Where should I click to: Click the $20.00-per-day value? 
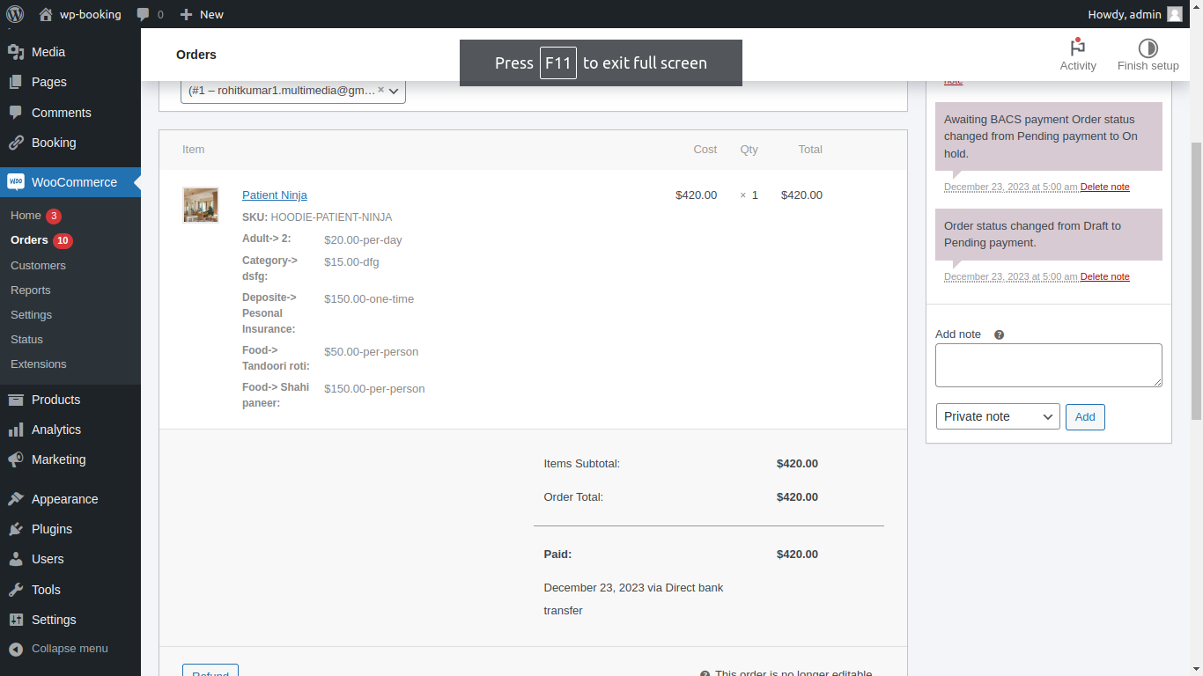[x=363, y=240]
